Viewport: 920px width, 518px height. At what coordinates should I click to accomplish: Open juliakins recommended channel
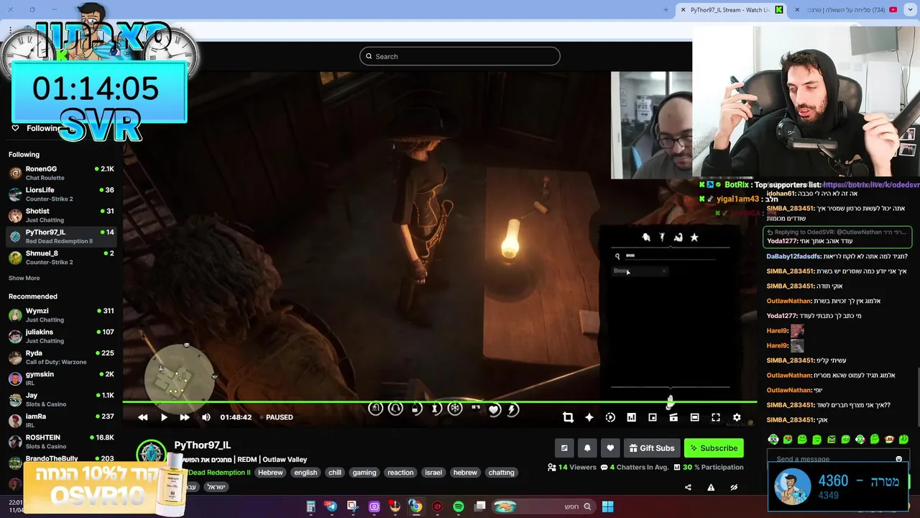(61, 336)
